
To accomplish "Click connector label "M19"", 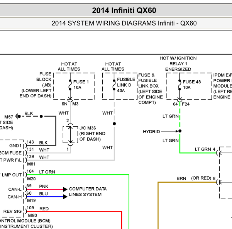I will [31, 200].
